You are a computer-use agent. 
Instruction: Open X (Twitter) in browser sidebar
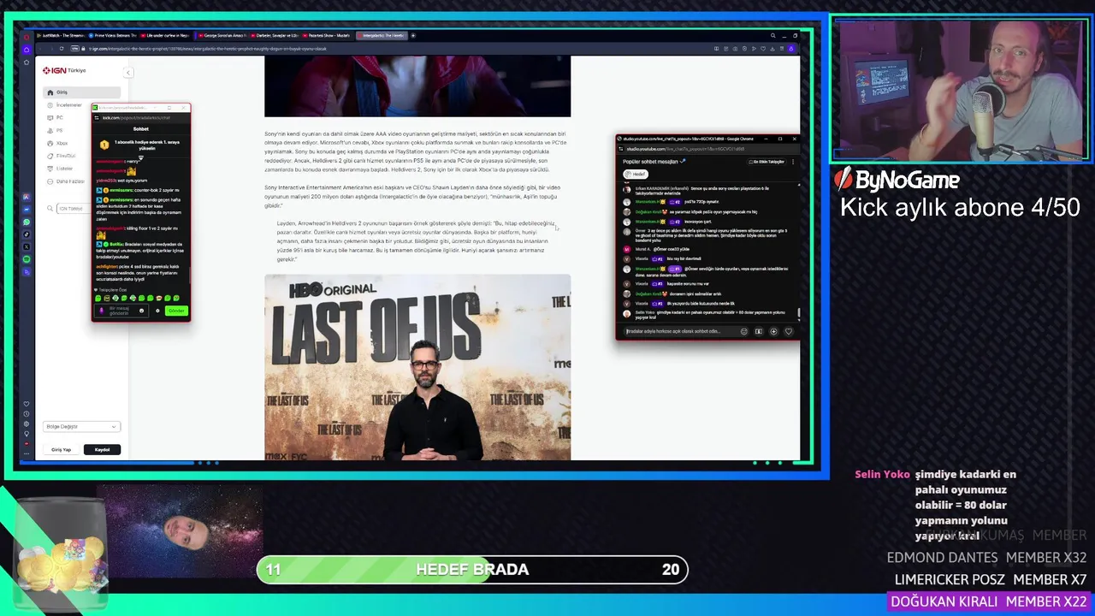27,246
